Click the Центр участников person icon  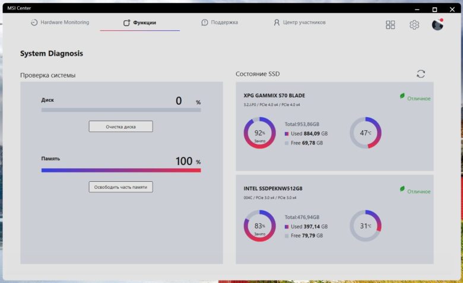pyautogui.click(x=277, y=22)
